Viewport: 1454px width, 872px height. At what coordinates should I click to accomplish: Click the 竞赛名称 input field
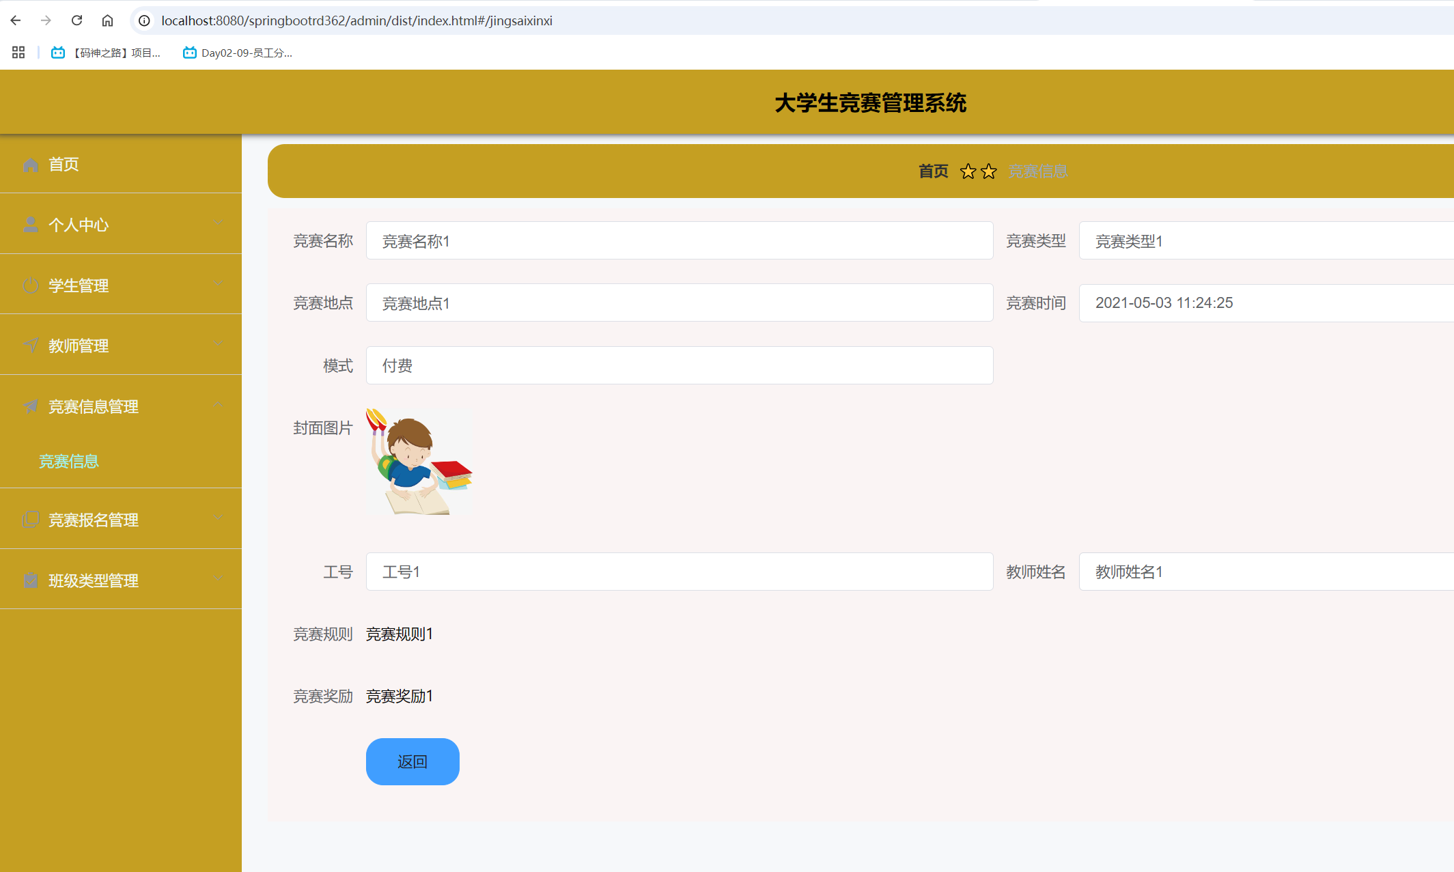[x=679, y=241]
